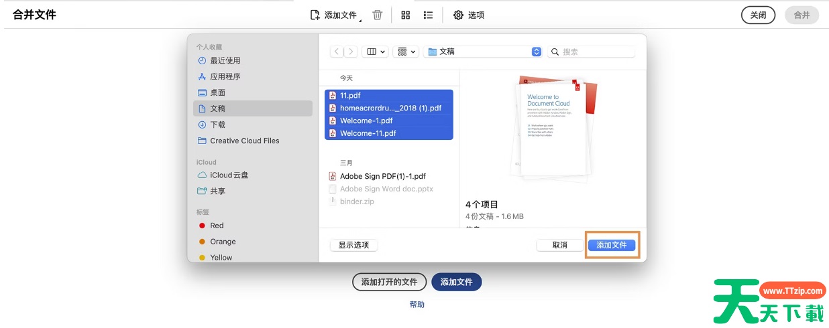Open the column view dropdown

coord(374,52)
